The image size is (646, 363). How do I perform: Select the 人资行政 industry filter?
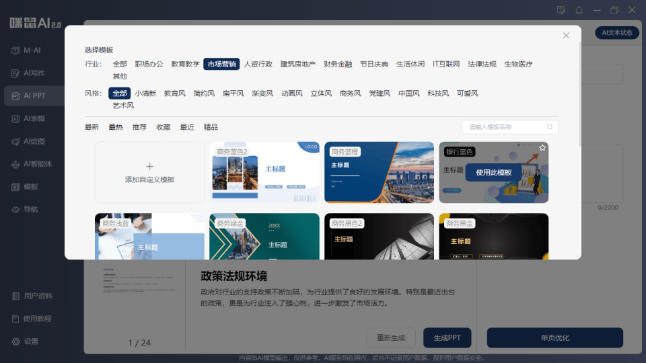258,65
